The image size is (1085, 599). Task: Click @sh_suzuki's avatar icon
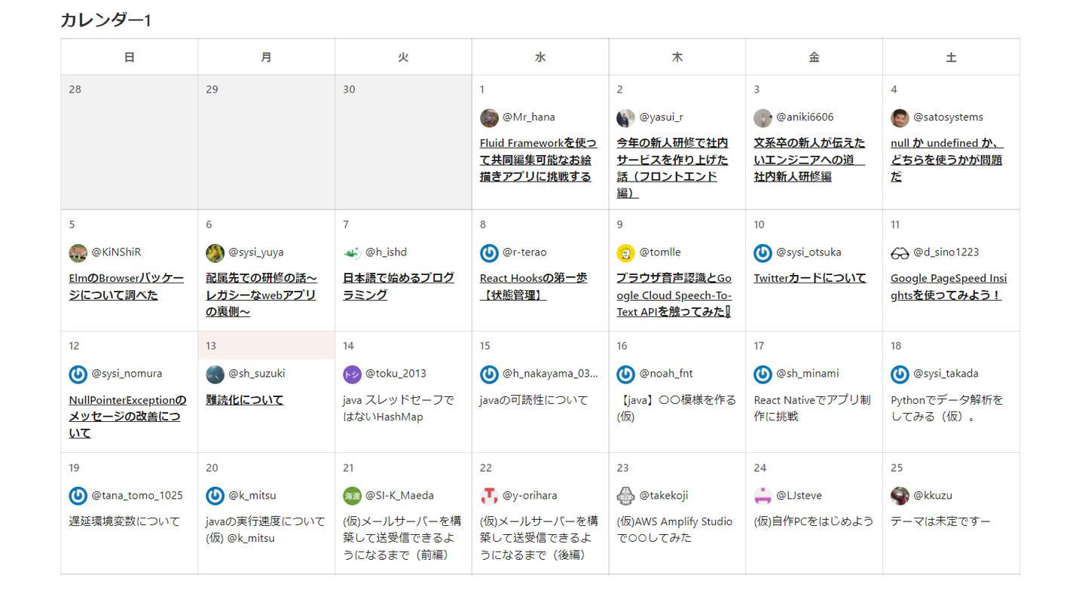pyautogui.click(x=215, y=374)
